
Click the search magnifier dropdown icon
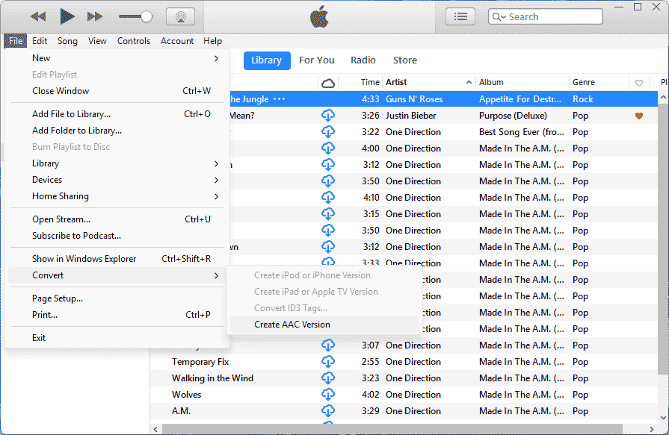(499, 16)
